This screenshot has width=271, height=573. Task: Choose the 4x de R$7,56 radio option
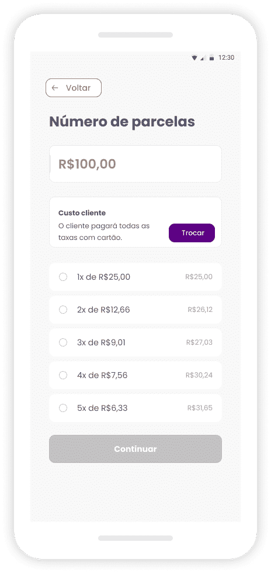click(x=63, y=375)
